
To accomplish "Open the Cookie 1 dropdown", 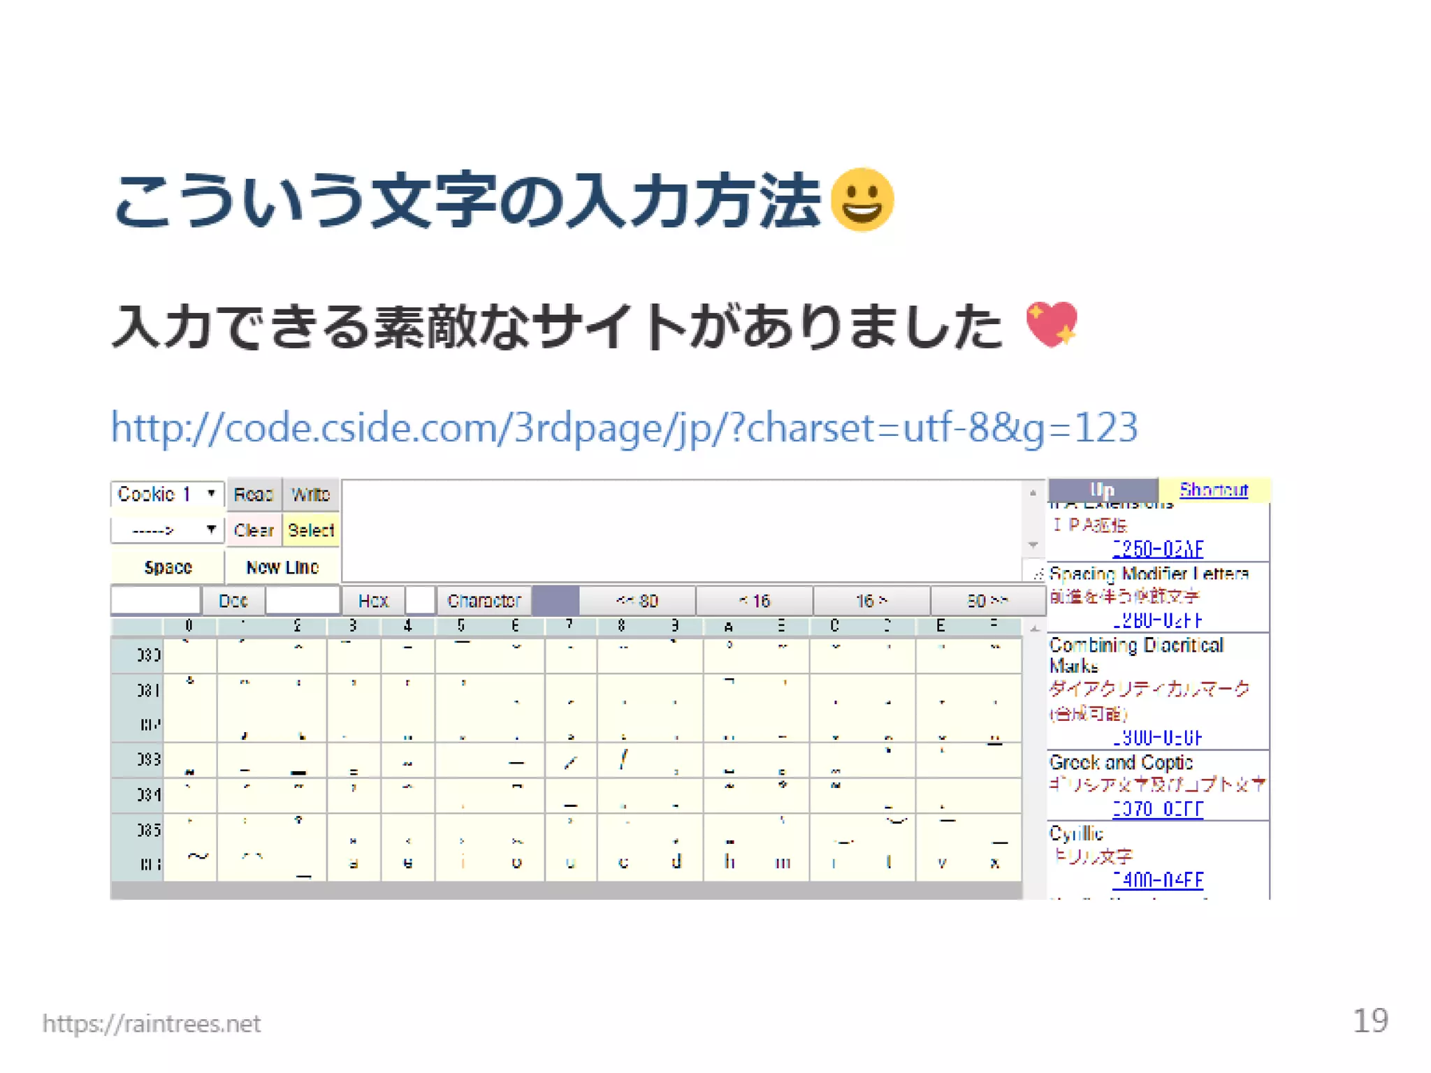I will (167, 494).
